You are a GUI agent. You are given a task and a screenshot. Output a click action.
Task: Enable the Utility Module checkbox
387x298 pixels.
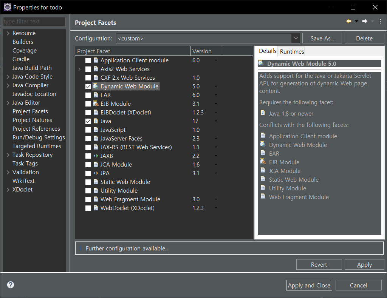tap(88, 191)
